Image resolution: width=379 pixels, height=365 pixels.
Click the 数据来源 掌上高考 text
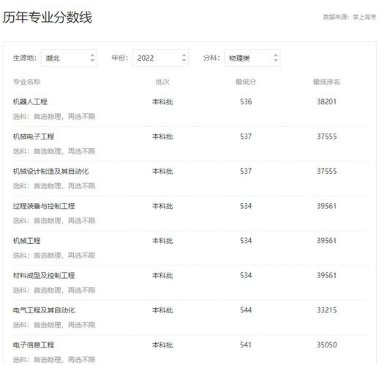tap(350, 17)
